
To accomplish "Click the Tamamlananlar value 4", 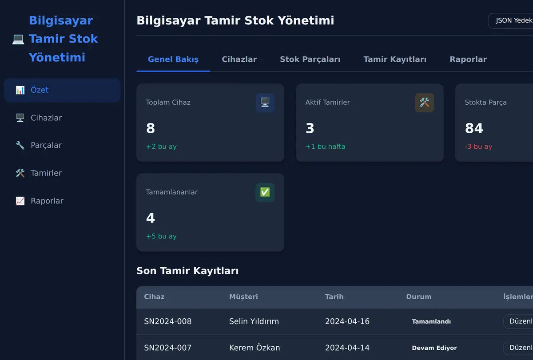I will [x=151, y=218].
